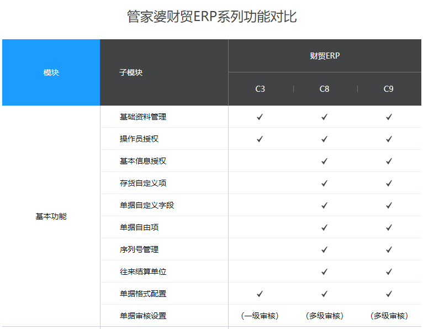Click C9 checkmark for 单据自定义字段

[x=389, y=205]
